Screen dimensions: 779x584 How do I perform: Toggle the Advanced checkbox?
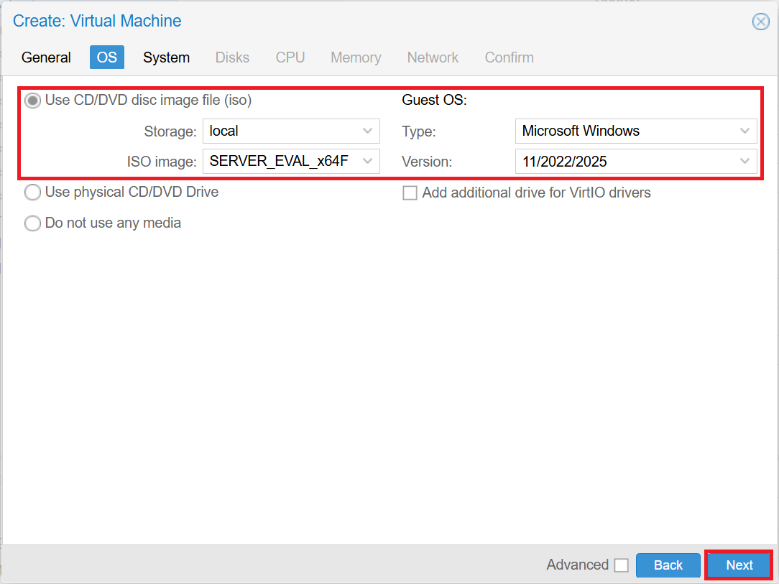tap(622, 565)
